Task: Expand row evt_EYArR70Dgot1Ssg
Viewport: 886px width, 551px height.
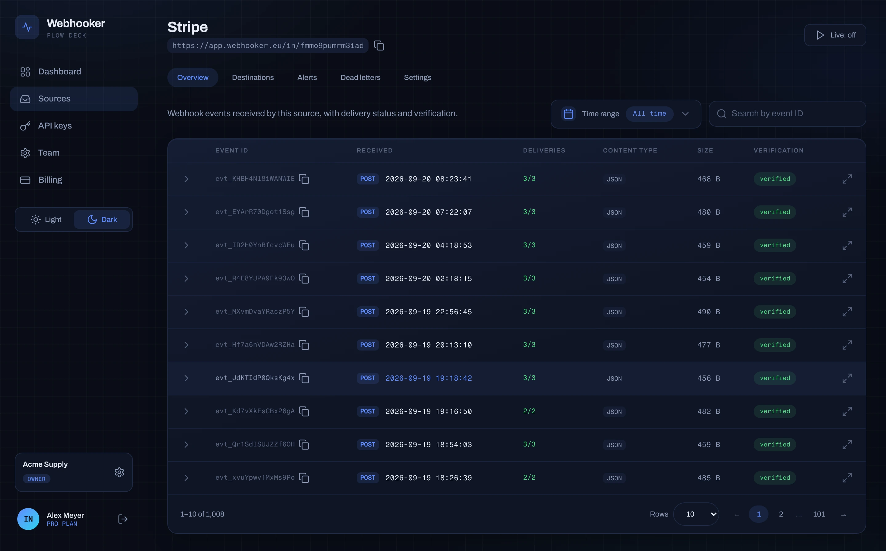Action: [186, 212]
